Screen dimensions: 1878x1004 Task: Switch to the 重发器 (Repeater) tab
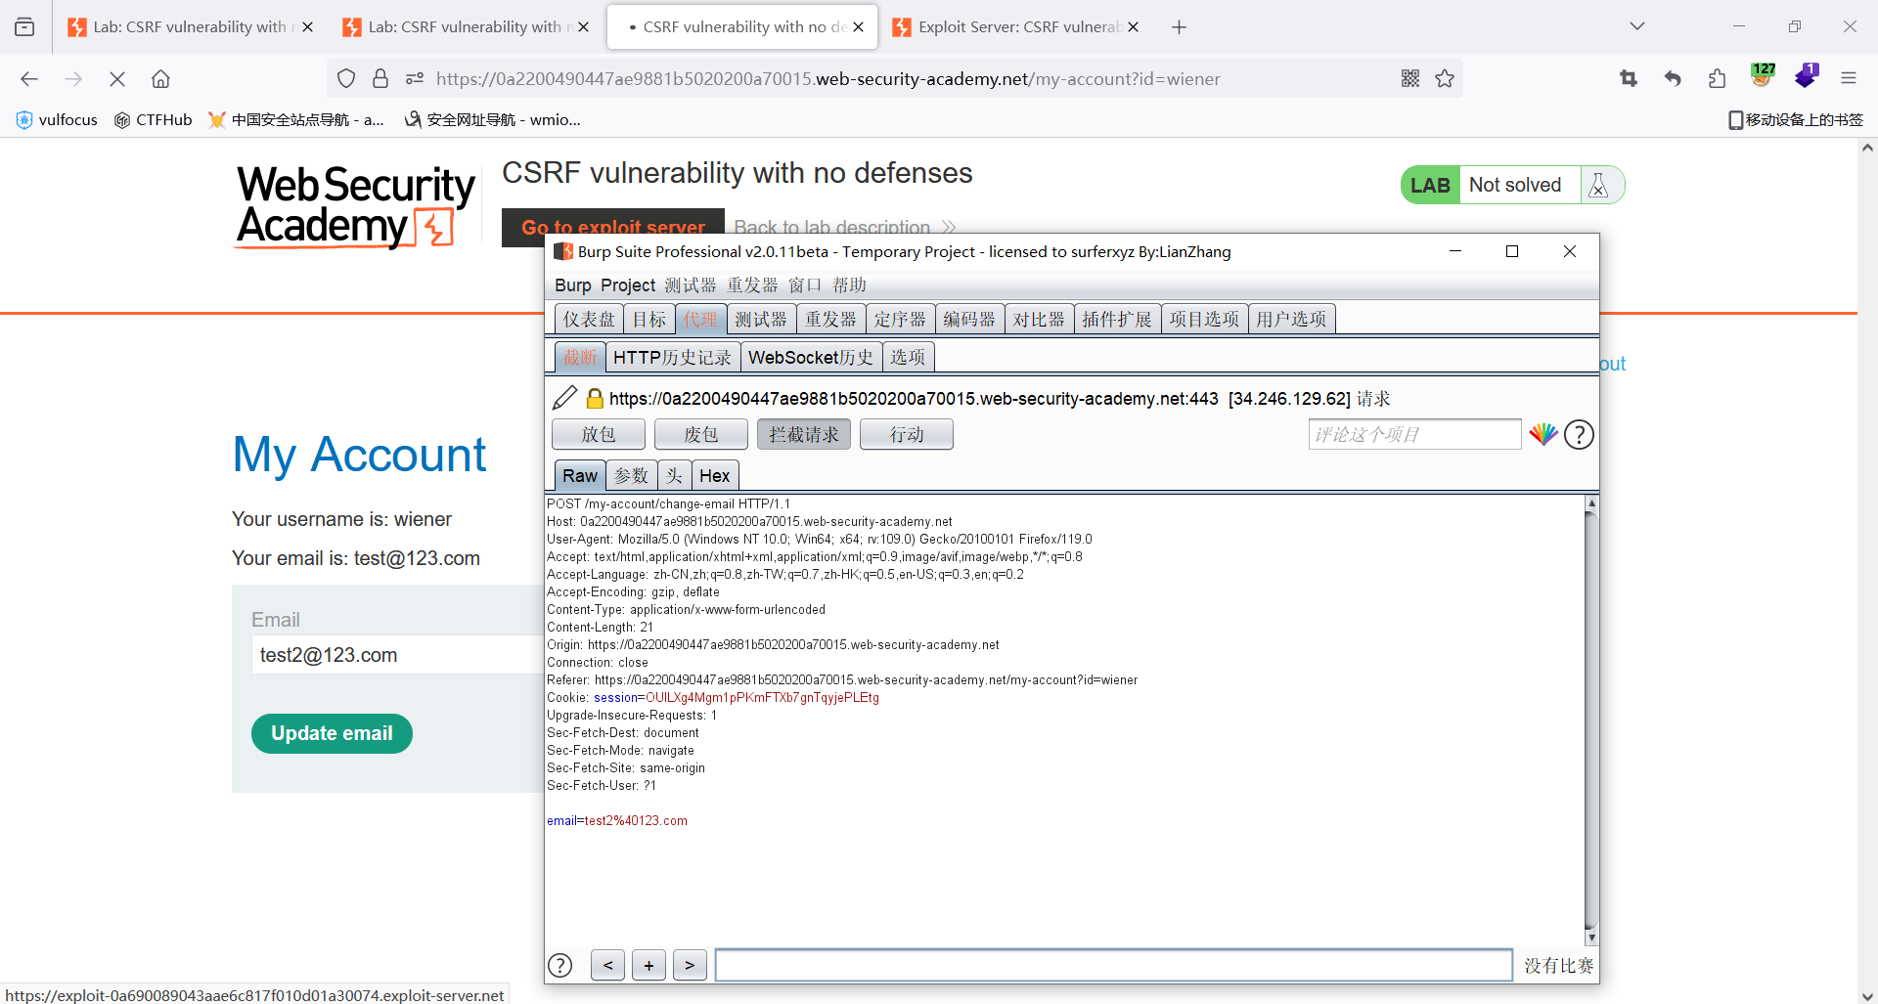tap(829, 318)
